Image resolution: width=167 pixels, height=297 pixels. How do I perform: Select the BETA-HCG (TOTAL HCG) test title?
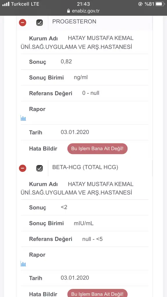[x=85, y=167]
